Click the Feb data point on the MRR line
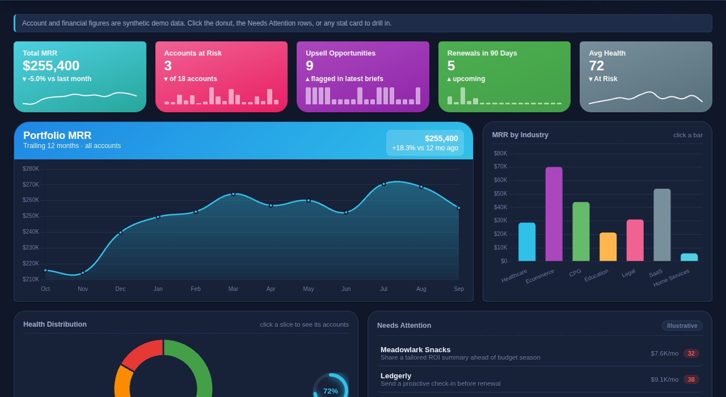This screenshot has height=397, width=726. coord(196,212)
